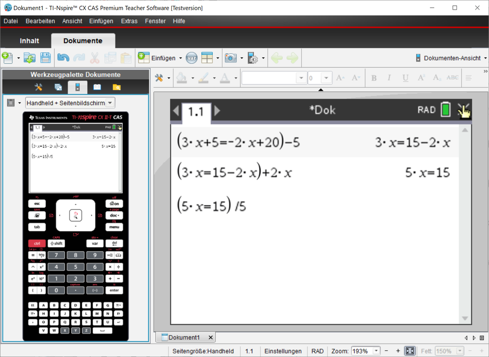Screen dimensions: 489x357
Task: Expand the Einfügen dropdown arrow
Action: tap(180, 58)
